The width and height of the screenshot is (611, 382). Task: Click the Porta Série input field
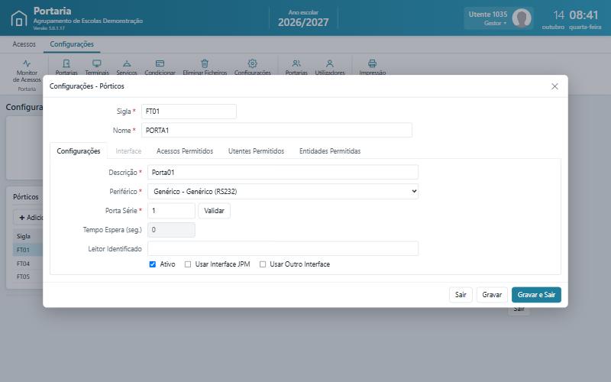[171, 211]
